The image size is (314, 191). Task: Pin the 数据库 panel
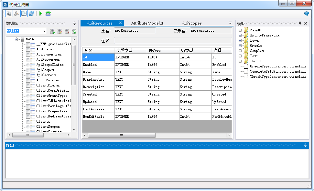pos(74,23)
